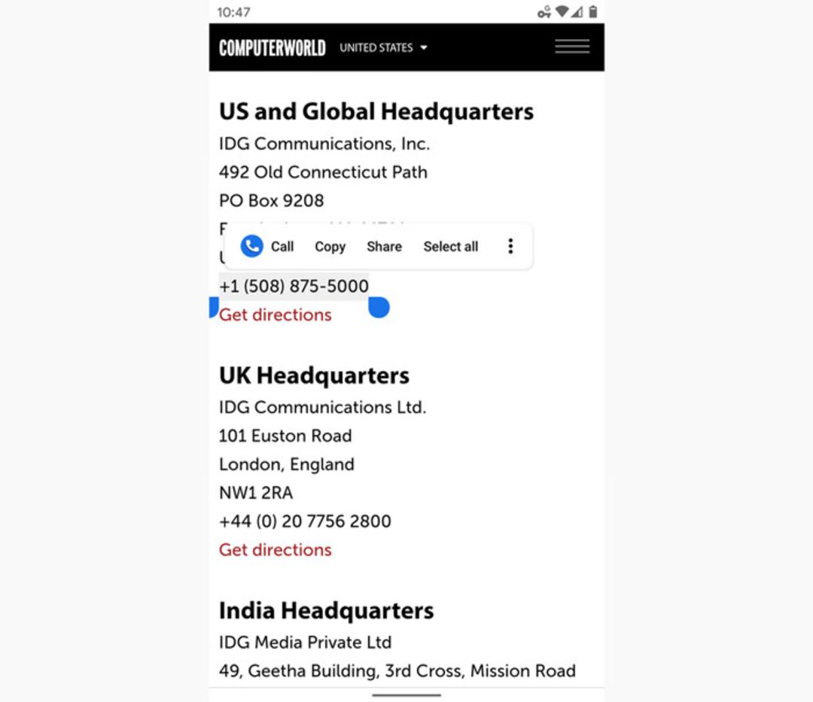Click the Computerworld logo
Screen dimensions: 813x702
pos(273,47)
